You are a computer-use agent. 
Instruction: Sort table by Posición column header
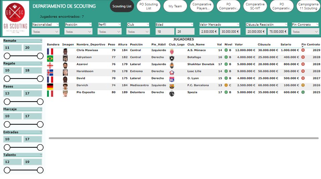pyautogui.click(x=136, y=44)
